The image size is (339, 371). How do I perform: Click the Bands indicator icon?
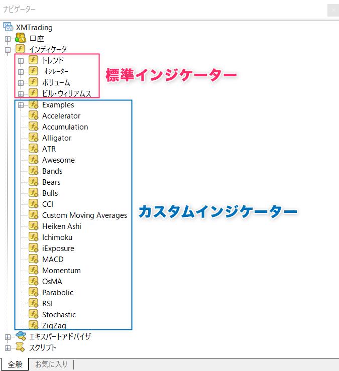(33, 171)
